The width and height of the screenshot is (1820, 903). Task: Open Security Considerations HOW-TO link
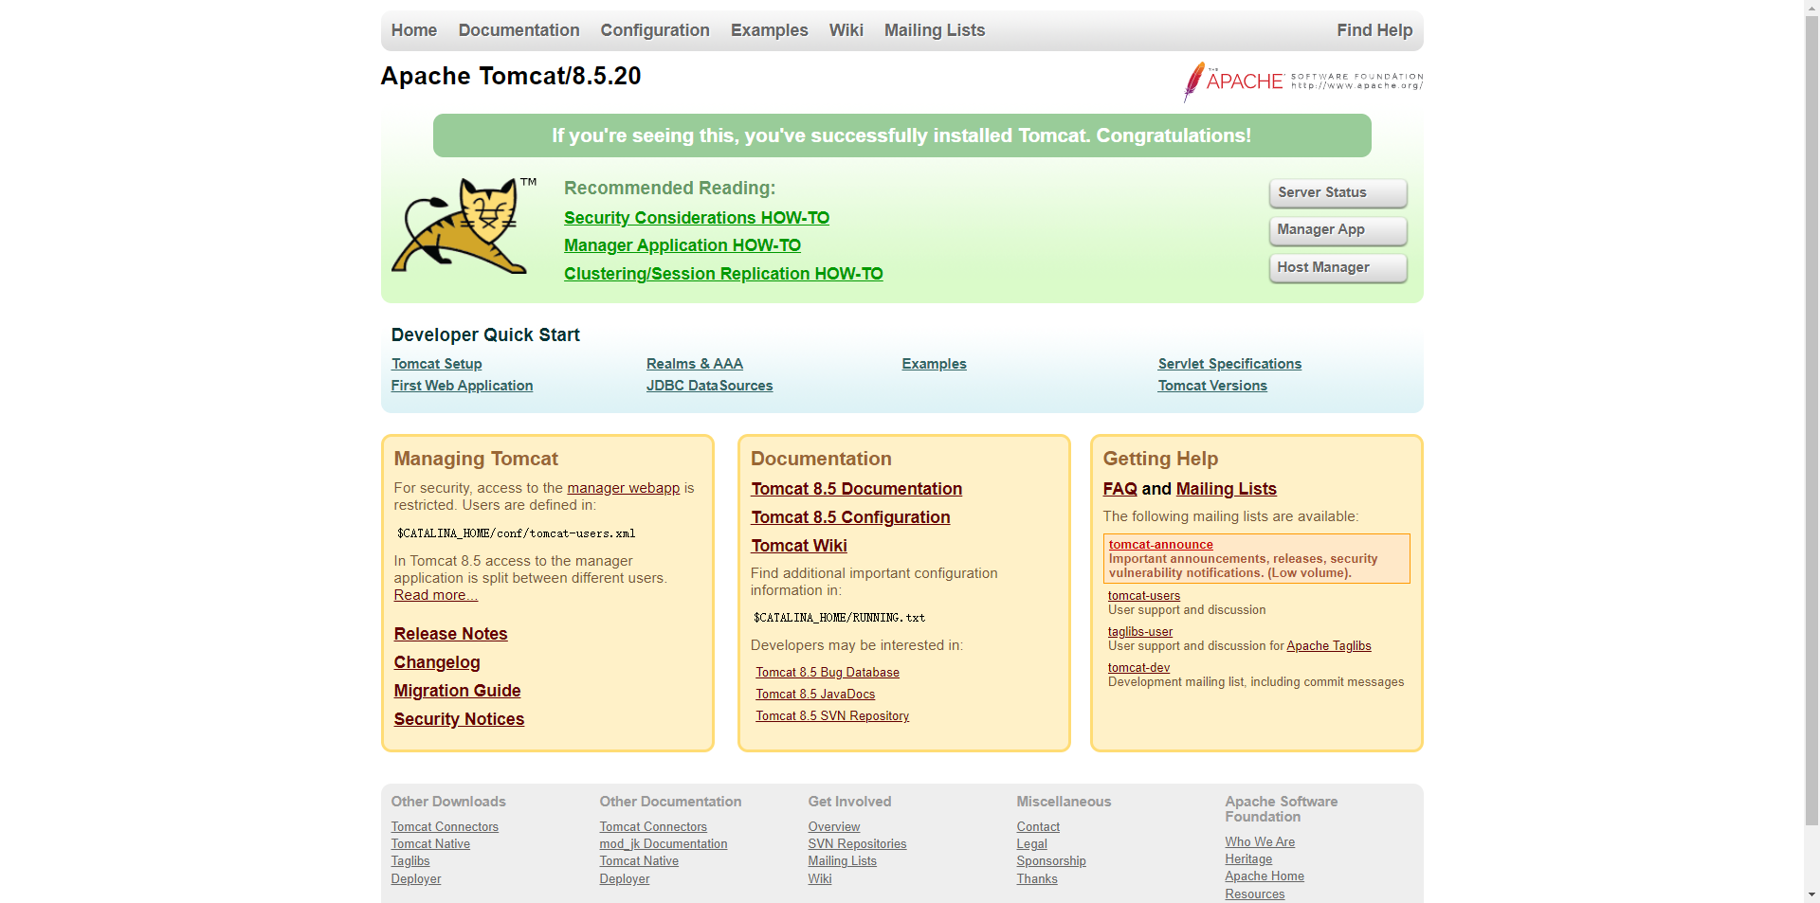click(697, 218)
